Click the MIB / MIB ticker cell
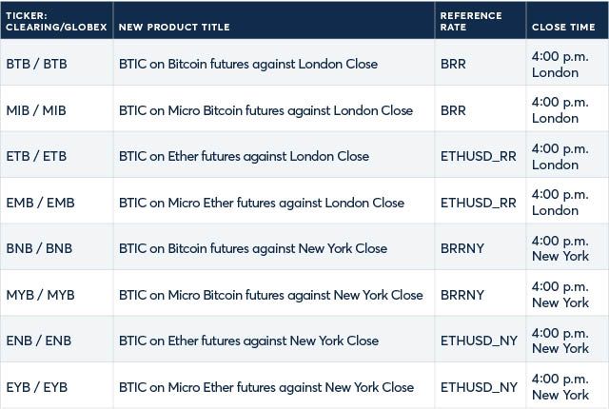This screenshot has width=609, height=409. click(36, 110)
